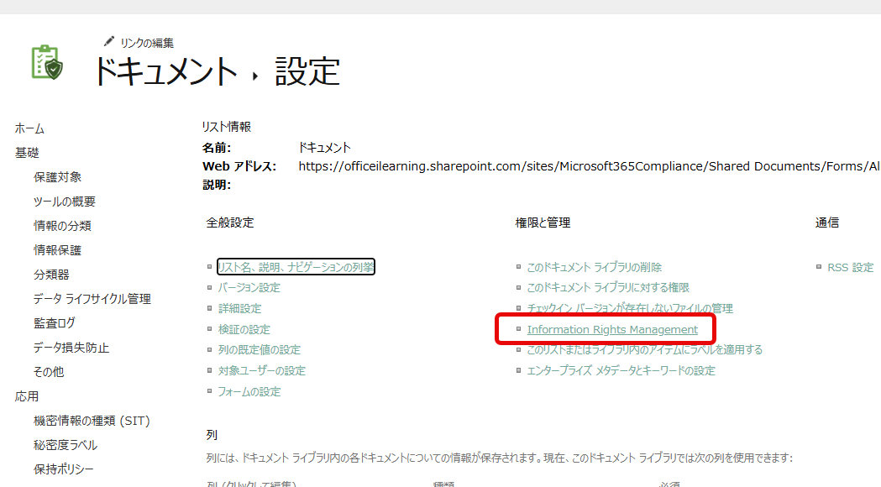Select 秘密度ラベル in sidebar

65,445
